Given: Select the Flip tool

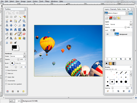Looking at the screenshot, I should click(x=20, y=30).
